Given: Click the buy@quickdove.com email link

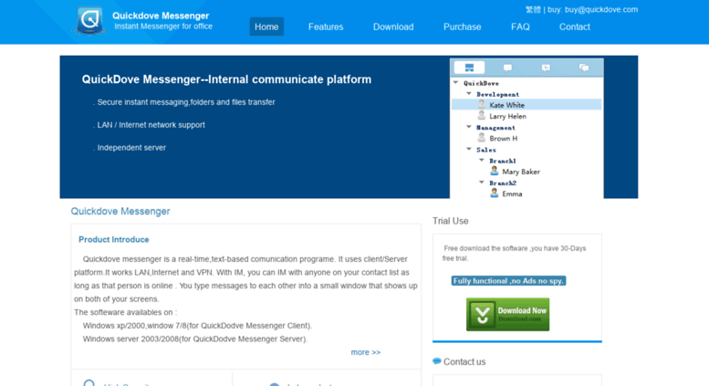Looking at the screenshot, I should 601,9.
